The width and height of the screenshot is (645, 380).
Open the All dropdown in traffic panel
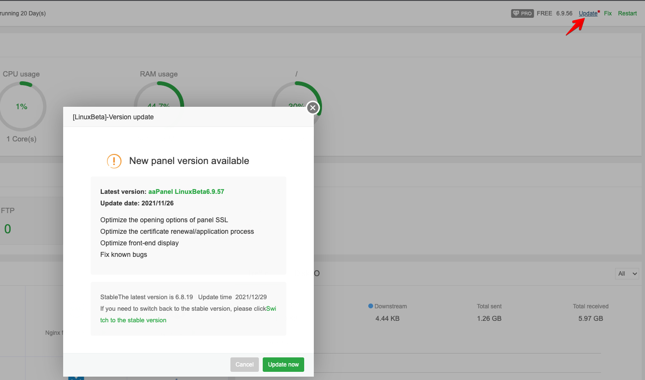point(627,274)
